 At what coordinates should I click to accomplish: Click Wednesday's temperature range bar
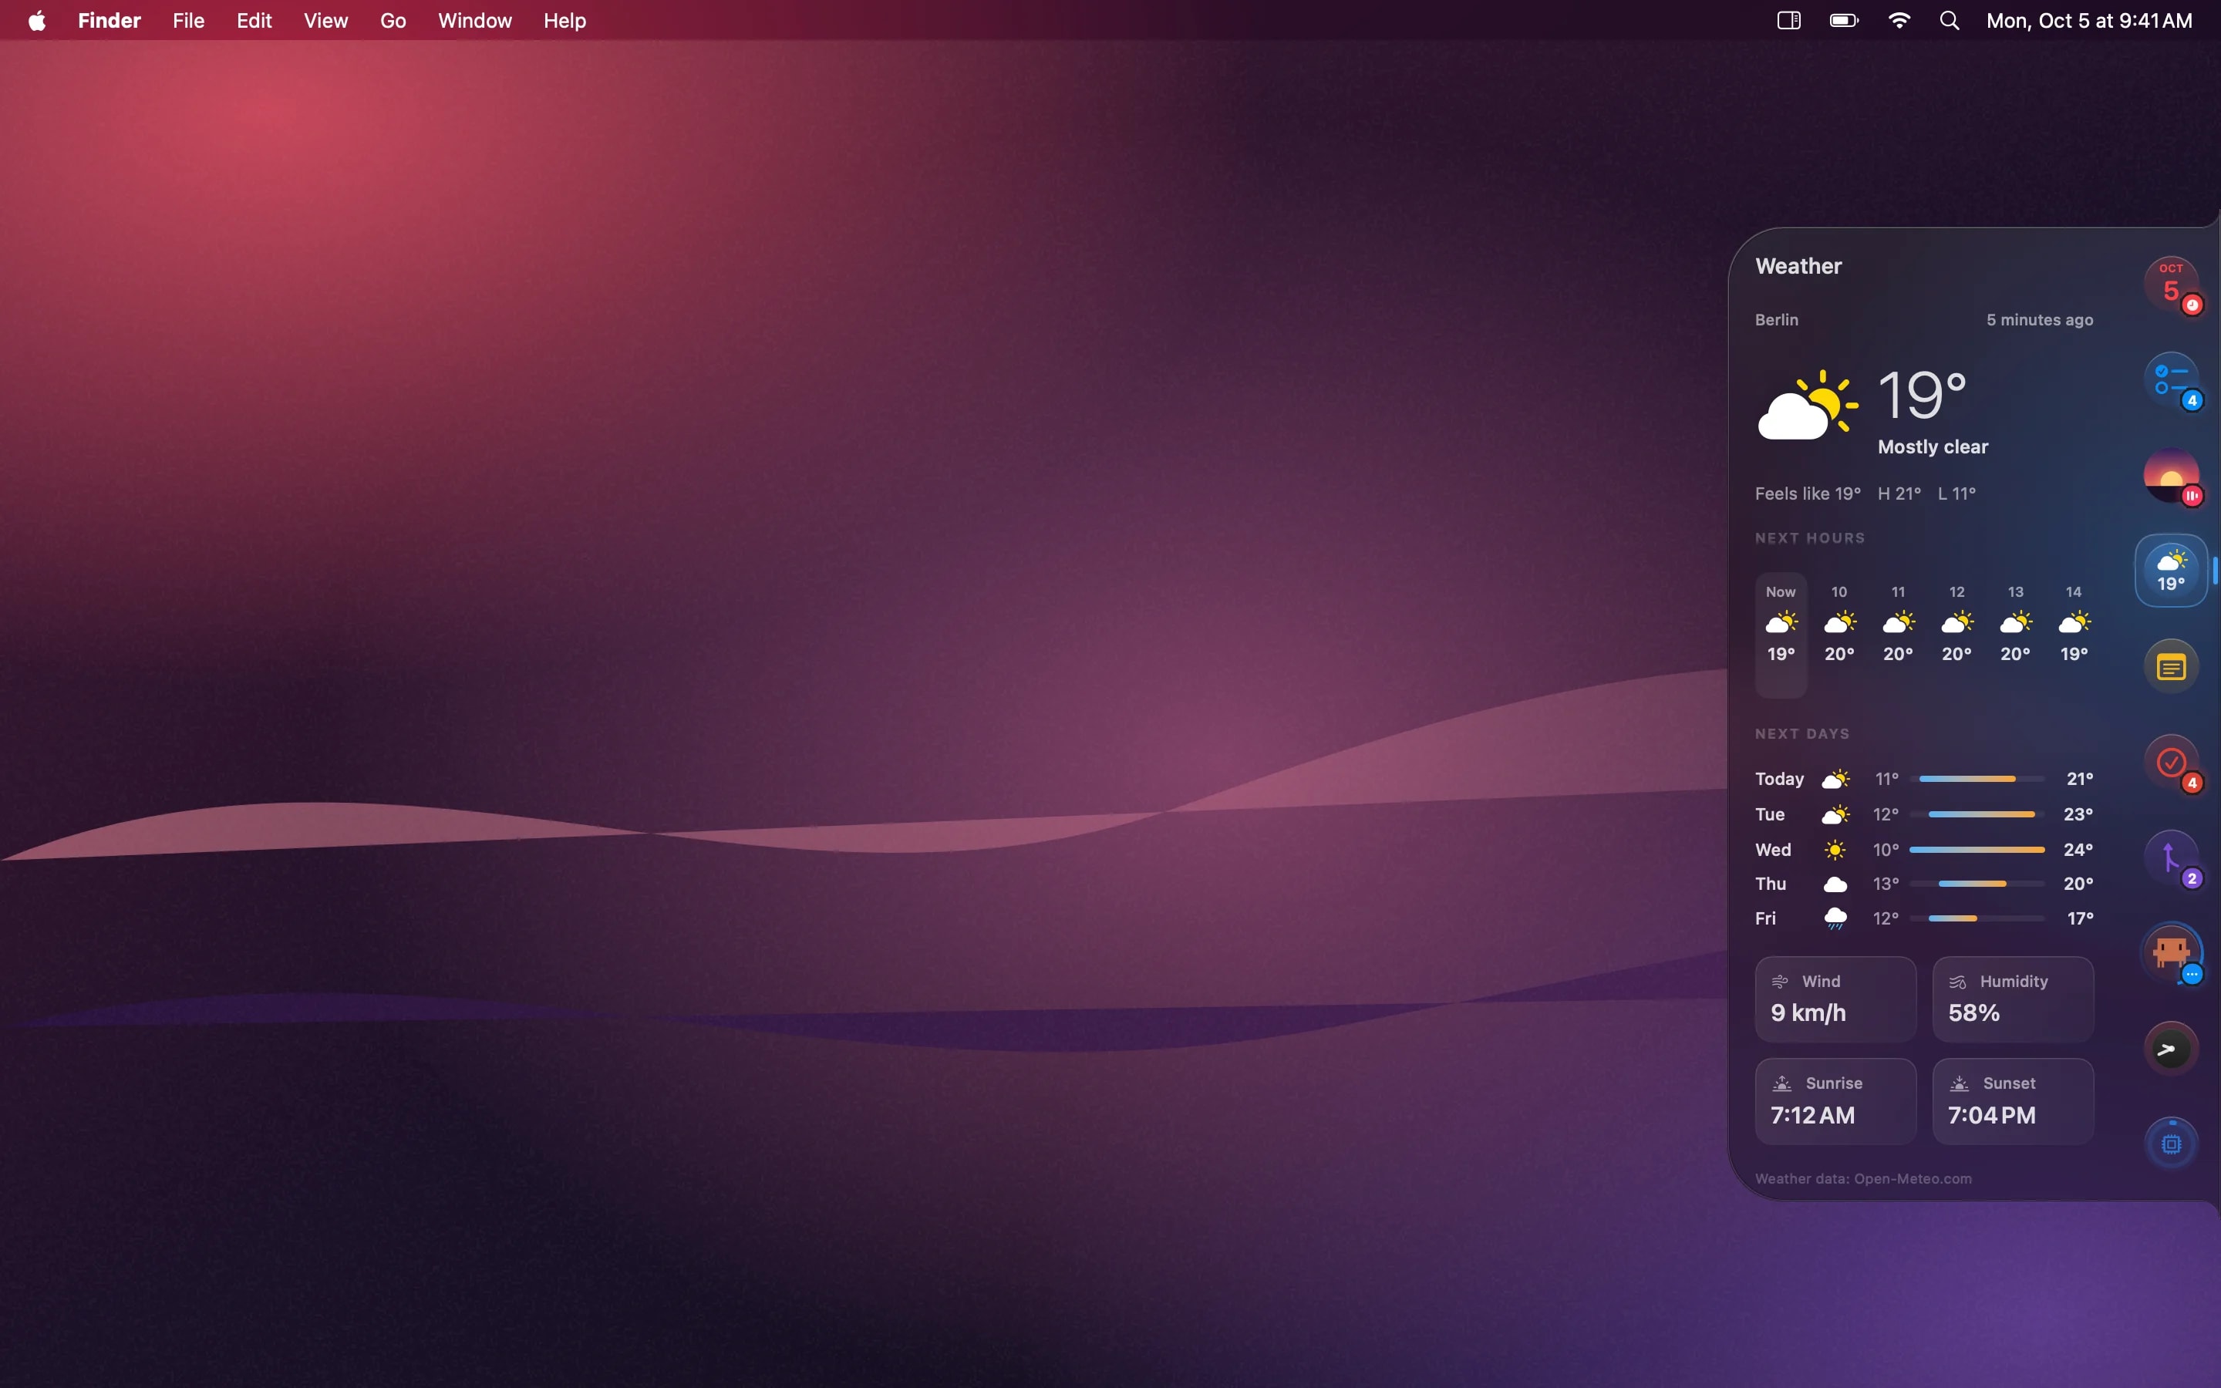click(x=1977, y=849)
